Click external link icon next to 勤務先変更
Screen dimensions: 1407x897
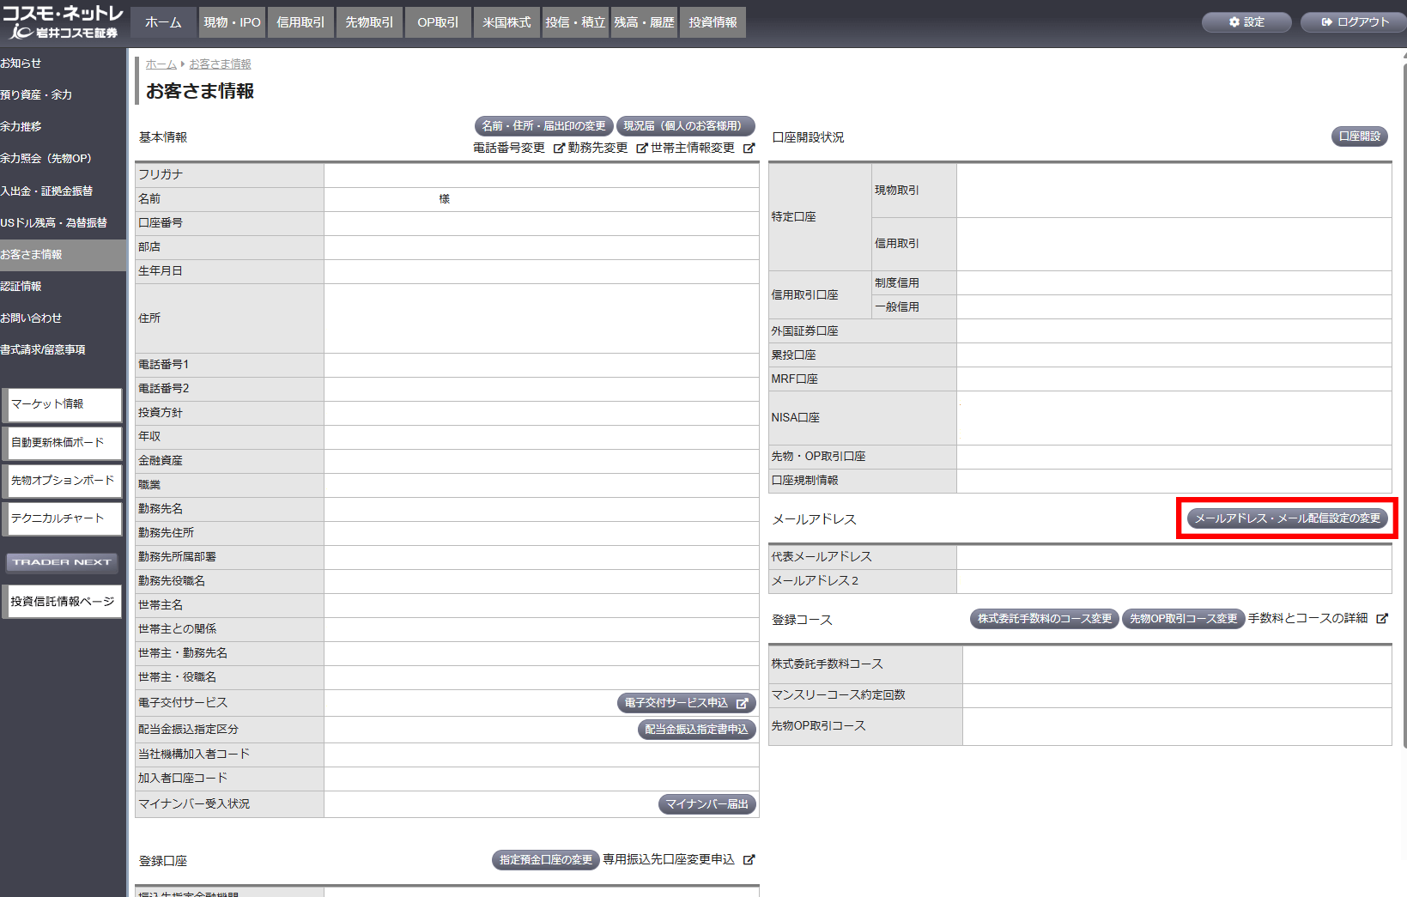click(641, 148)
